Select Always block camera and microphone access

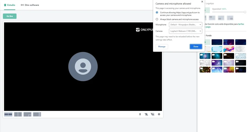[157, 19]
